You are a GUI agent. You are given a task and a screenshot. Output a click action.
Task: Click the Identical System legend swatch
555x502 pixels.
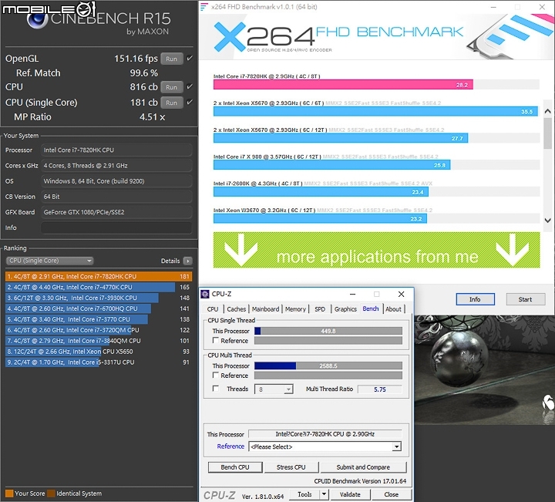point(52,494)
